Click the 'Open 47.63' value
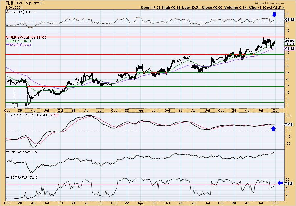The image size is (296, 206). coord(151,7)
